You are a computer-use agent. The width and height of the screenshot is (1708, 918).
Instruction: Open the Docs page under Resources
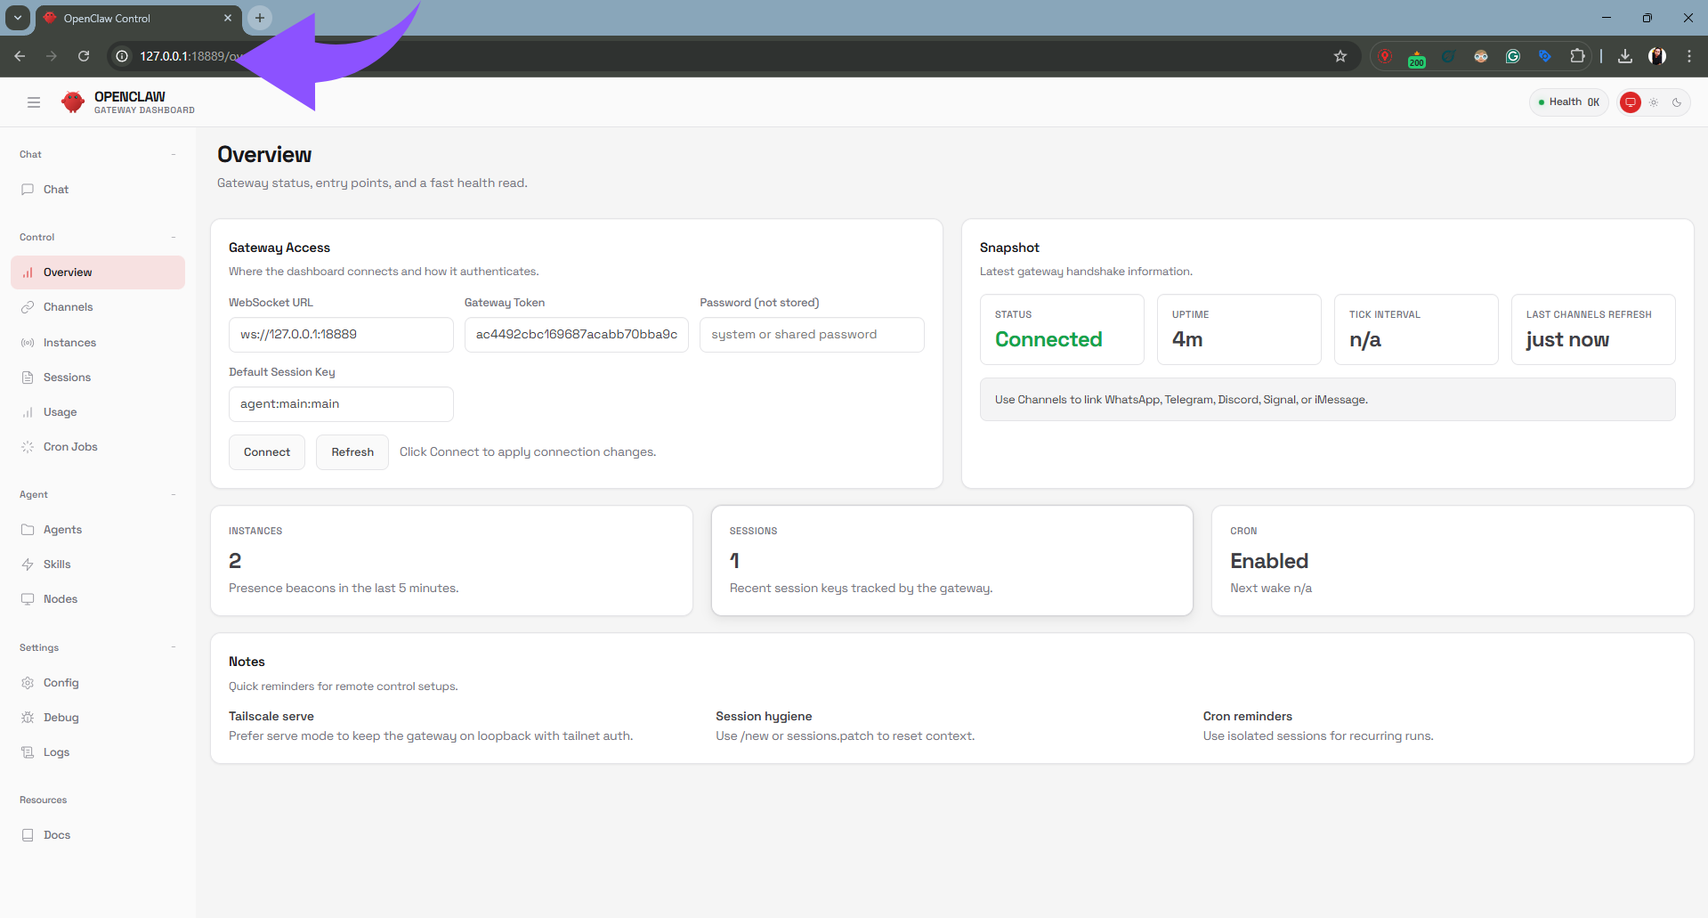point(57,834)
